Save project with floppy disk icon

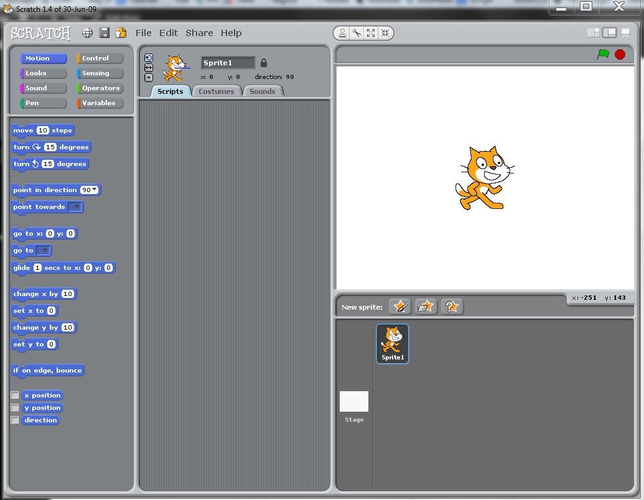click(105, 33)
